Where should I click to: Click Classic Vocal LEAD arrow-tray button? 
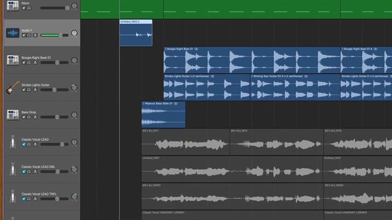[x=36, y=144]
